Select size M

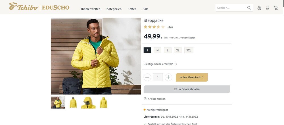(158, 50)
